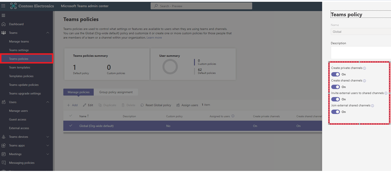Toggle Invite external users to shared channels switch
The height and width of the screenshot is (180, 391).
pyautogui.click(x=336, y=99)
